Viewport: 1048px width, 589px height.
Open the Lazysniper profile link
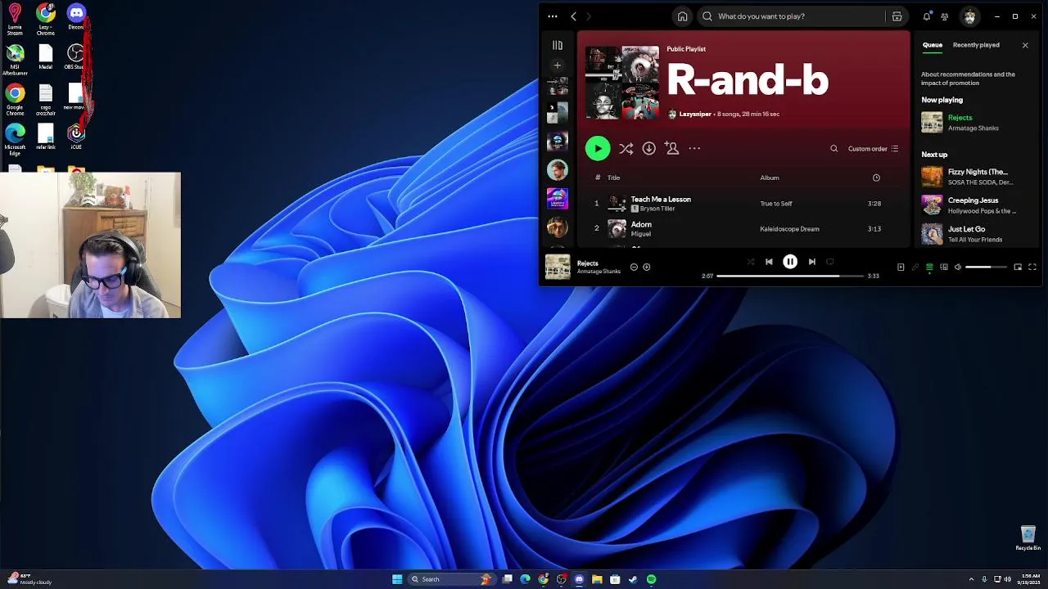[695, 115]
